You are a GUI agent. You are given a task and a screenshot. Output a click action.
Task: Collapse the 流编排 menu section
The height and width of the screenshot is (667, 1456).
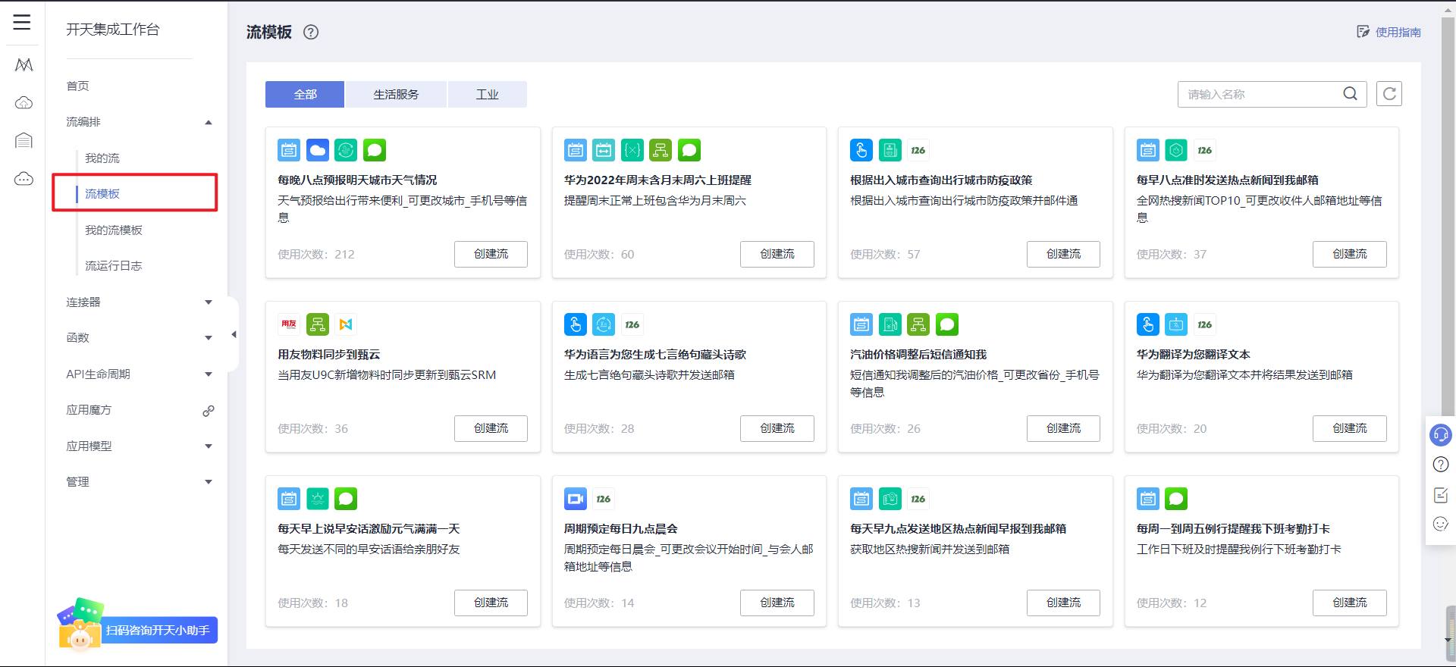pyautogui.click(x=209, y=123)
